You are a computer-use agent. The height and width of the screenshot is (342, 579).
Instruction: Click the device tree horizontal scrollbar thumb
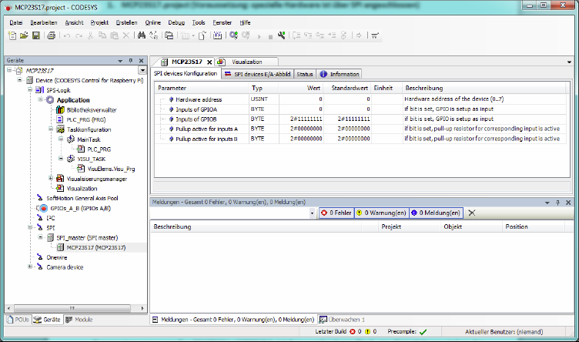(x=72, y=308)
